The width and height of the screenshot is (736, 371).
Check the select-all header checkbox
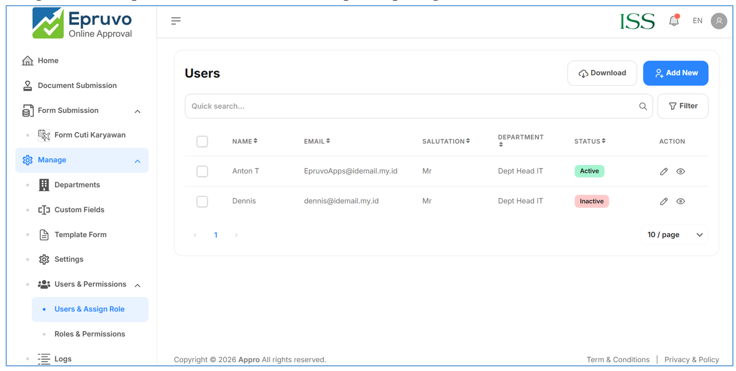pyautogui.click(x=202, y=142)
